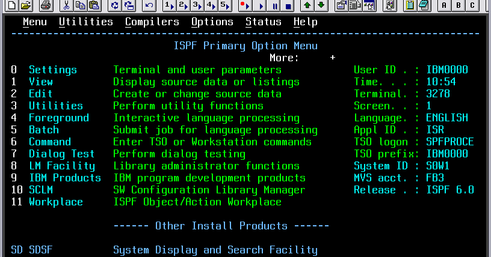Click the refresh arrows toolbar icon
Viewport: 491px width, 257px height.
point(114,5)
